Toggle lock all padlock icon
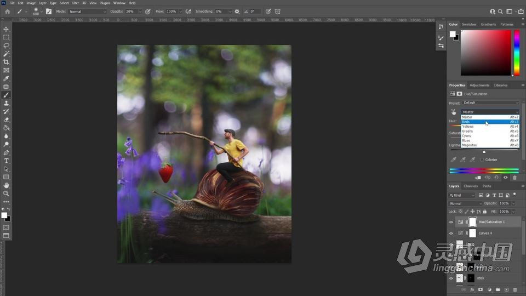526x296 pixels. click(485, 212)
